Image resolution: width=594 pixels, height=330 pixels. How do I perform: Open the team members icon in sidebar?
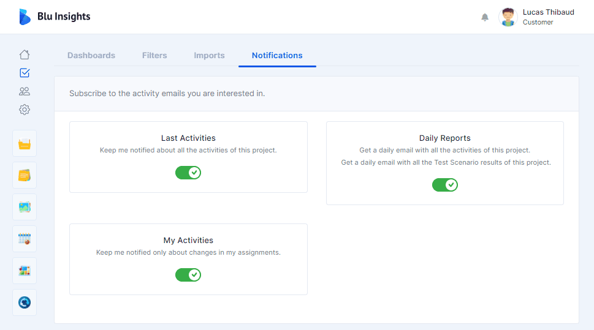(x=25, y=91)
